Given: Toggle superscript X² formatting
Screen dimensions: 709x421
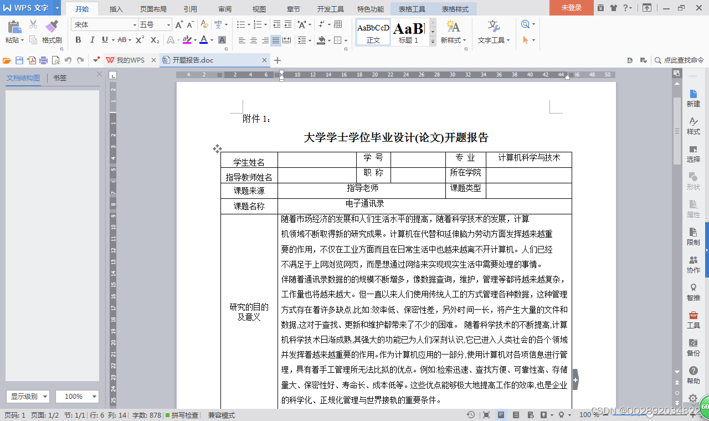Looking at the screenshot, I should (x=140, y=40).
